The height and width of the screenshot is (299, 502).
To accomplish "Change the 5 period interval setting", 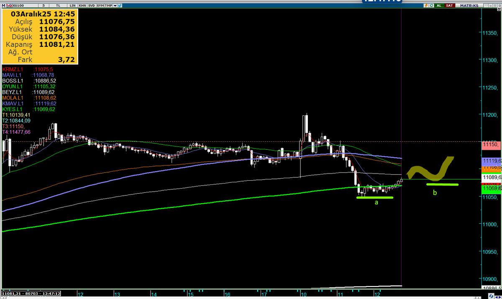I will coord(44,5).
